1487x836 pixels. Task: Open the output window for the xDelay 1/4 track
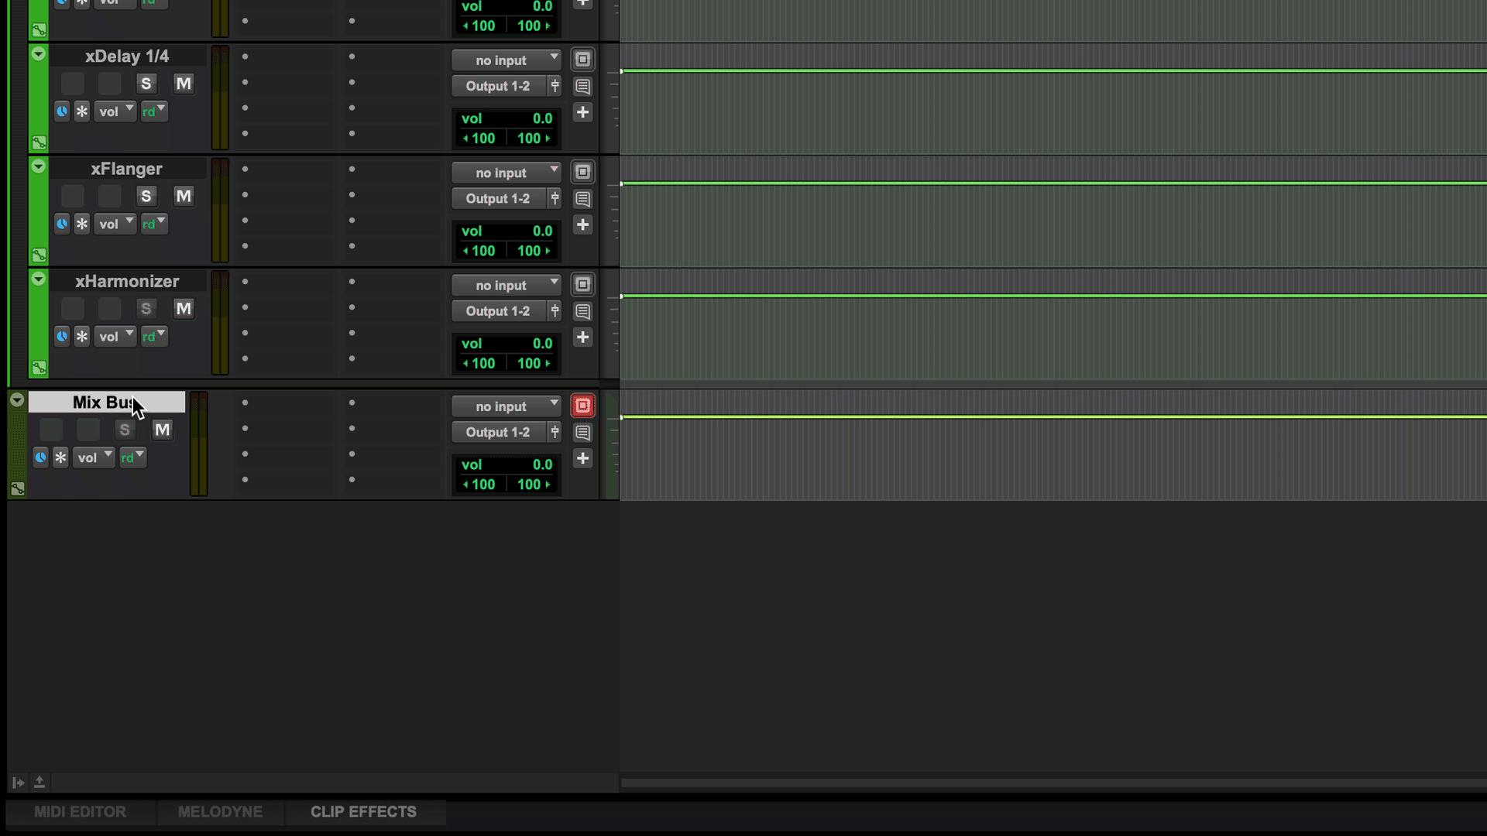[x=582, y=60]
